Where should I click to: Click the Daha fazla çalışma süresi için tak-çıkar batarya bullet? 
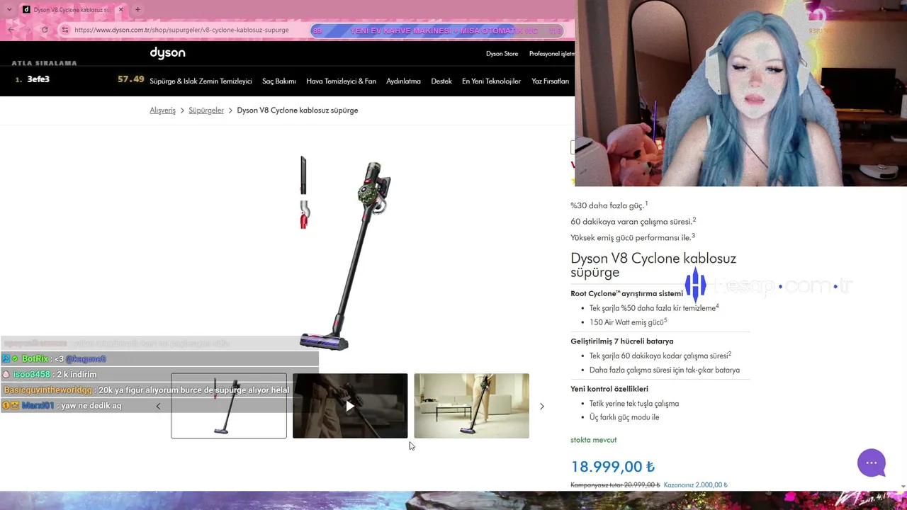click(665, 370)
